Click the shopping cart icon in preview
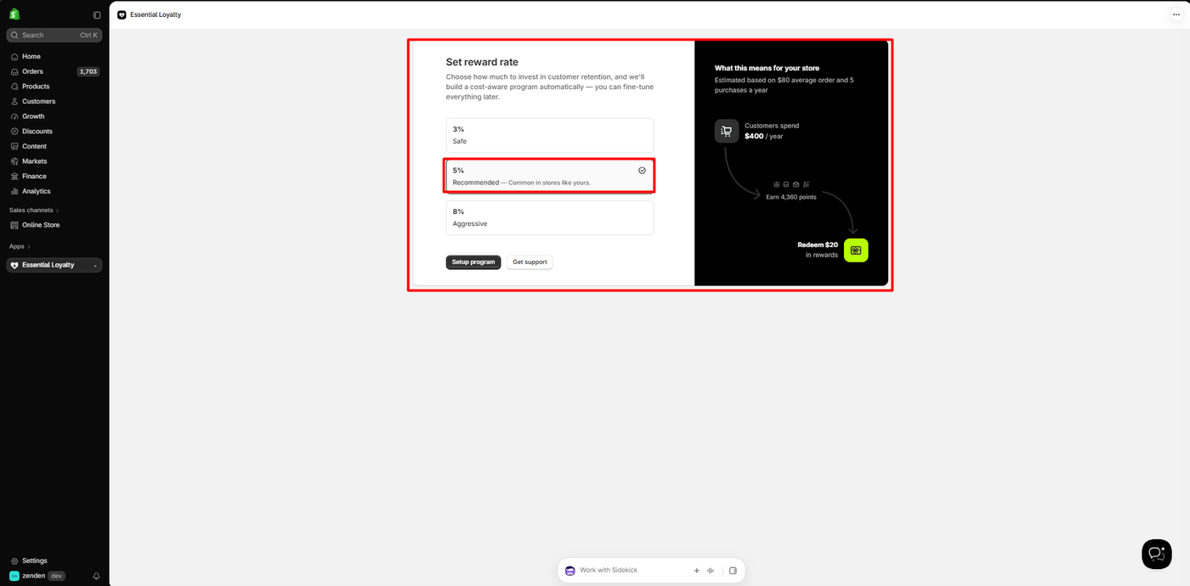 tap(726, 131)
